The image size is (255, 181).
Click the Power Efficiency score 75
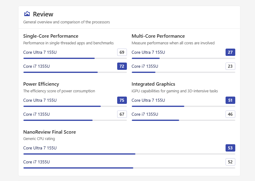(122, 100)
